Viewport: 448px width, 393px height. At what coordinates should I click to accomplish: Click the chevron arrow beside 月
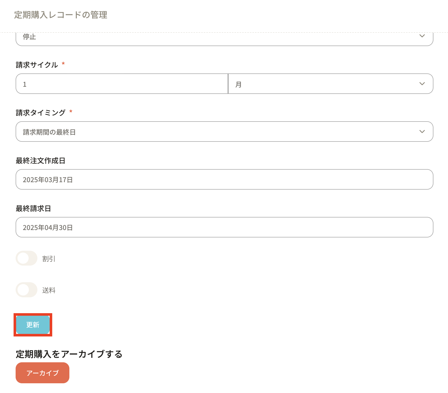422,84
